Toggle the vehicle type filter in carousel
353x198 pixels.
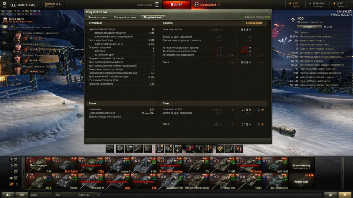(x=11, y=165)
